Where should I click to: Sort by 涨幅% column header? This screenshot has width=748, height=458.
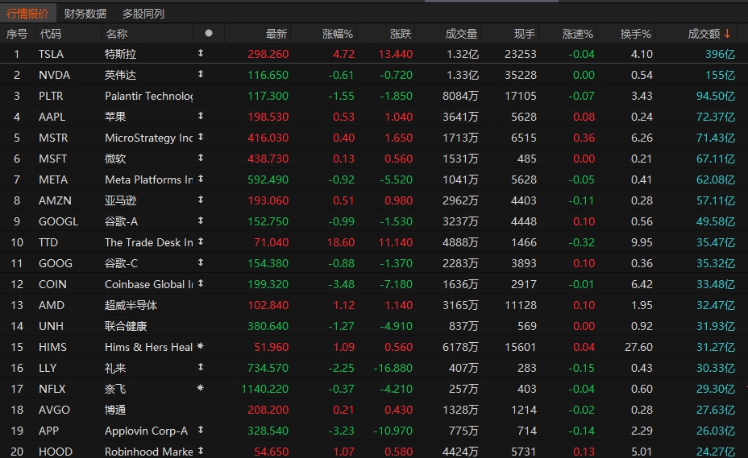[x=337, y=34]
